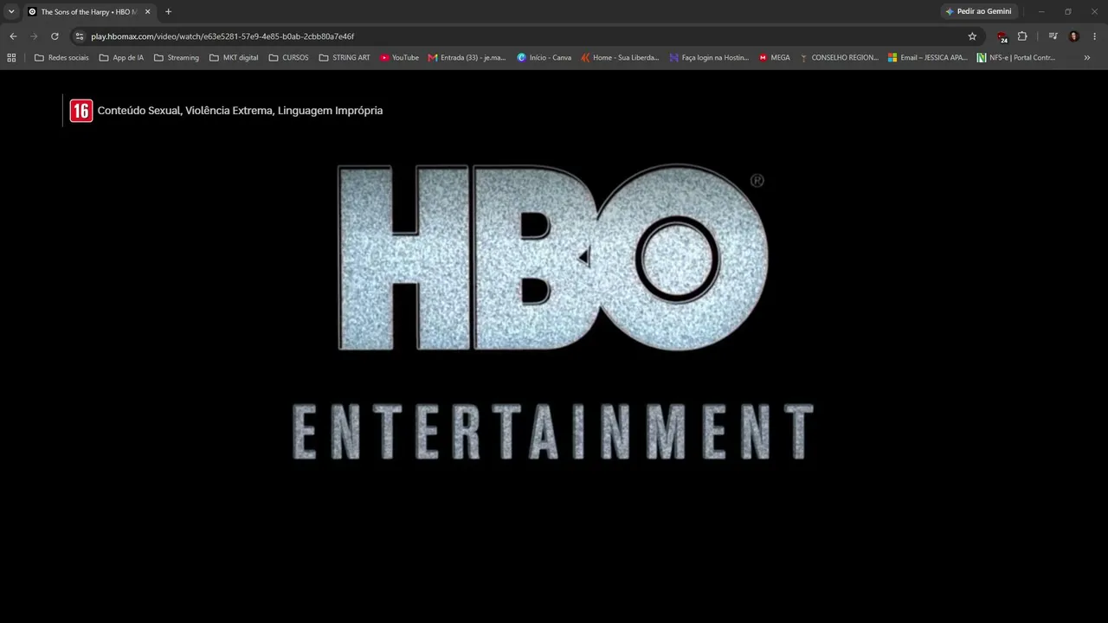Open the Início - Canva bookmark

tap(544, 58)
